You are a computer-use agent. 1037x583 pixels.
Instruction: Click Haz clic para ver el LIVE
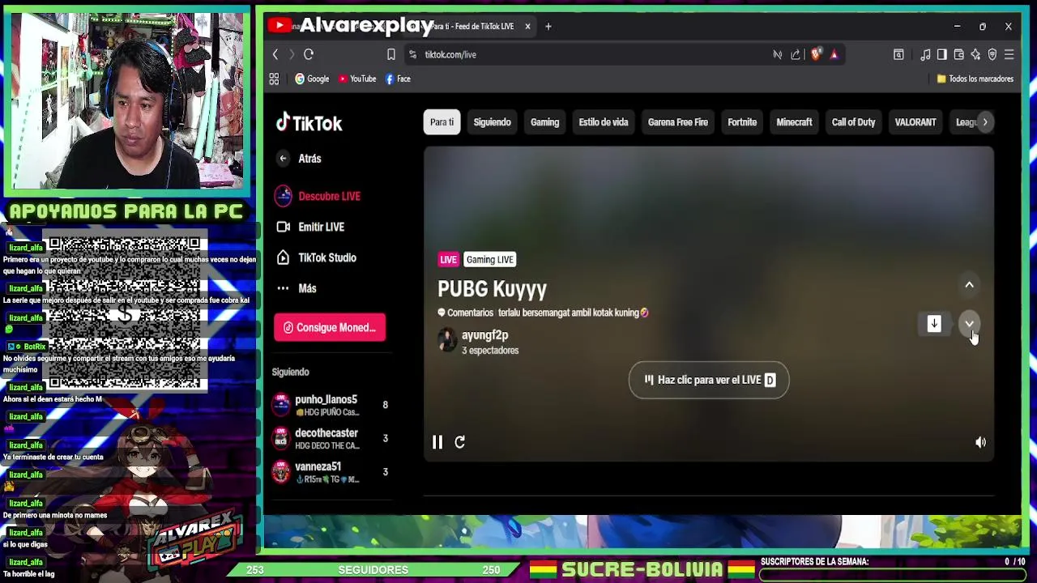coord(709,380)
